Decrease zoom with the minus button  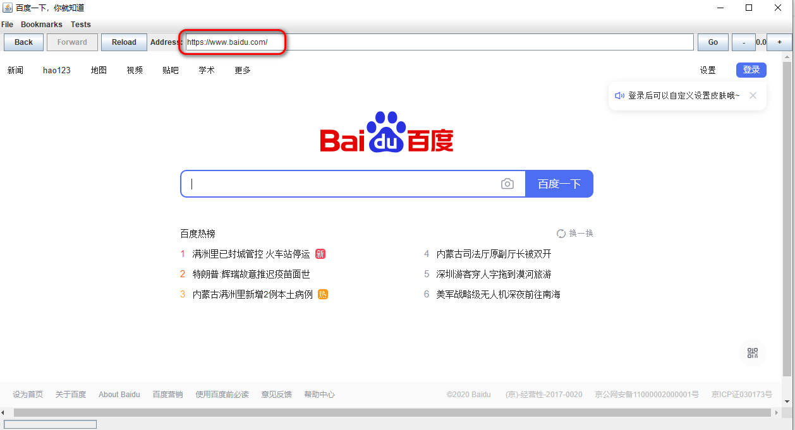(744, 42)
